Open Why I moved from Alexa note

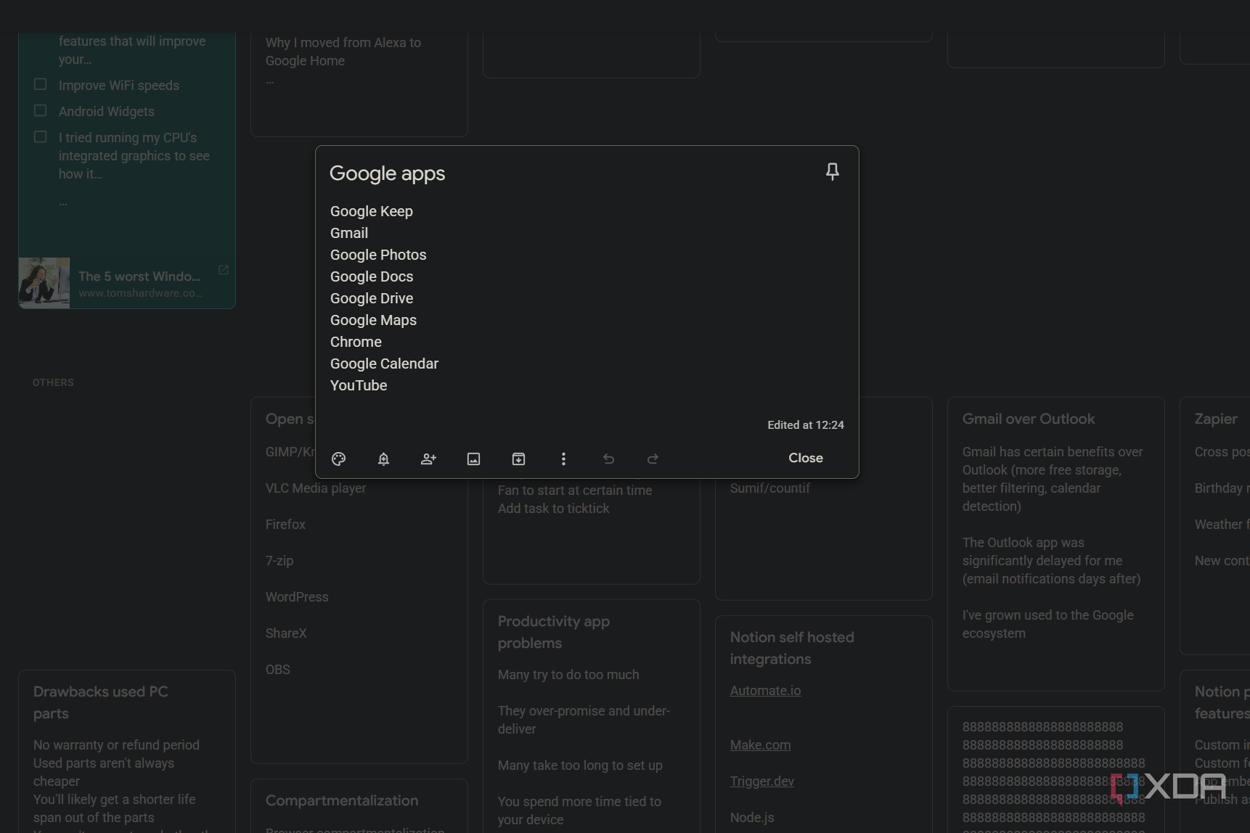click(359, 83)
